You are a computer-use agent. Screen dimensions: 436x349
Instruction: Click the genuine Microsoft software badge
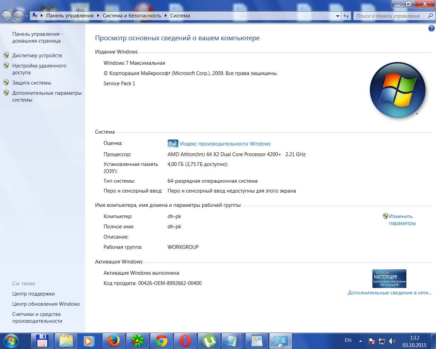pyautogui.click(x=389, y=279)
